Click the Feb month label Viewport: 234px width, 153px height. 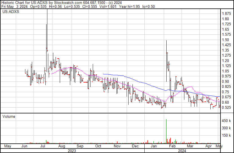tap(172, 146)
